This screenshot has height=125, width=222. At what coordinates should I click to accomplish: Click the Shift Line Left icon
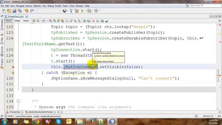(84, 21)
